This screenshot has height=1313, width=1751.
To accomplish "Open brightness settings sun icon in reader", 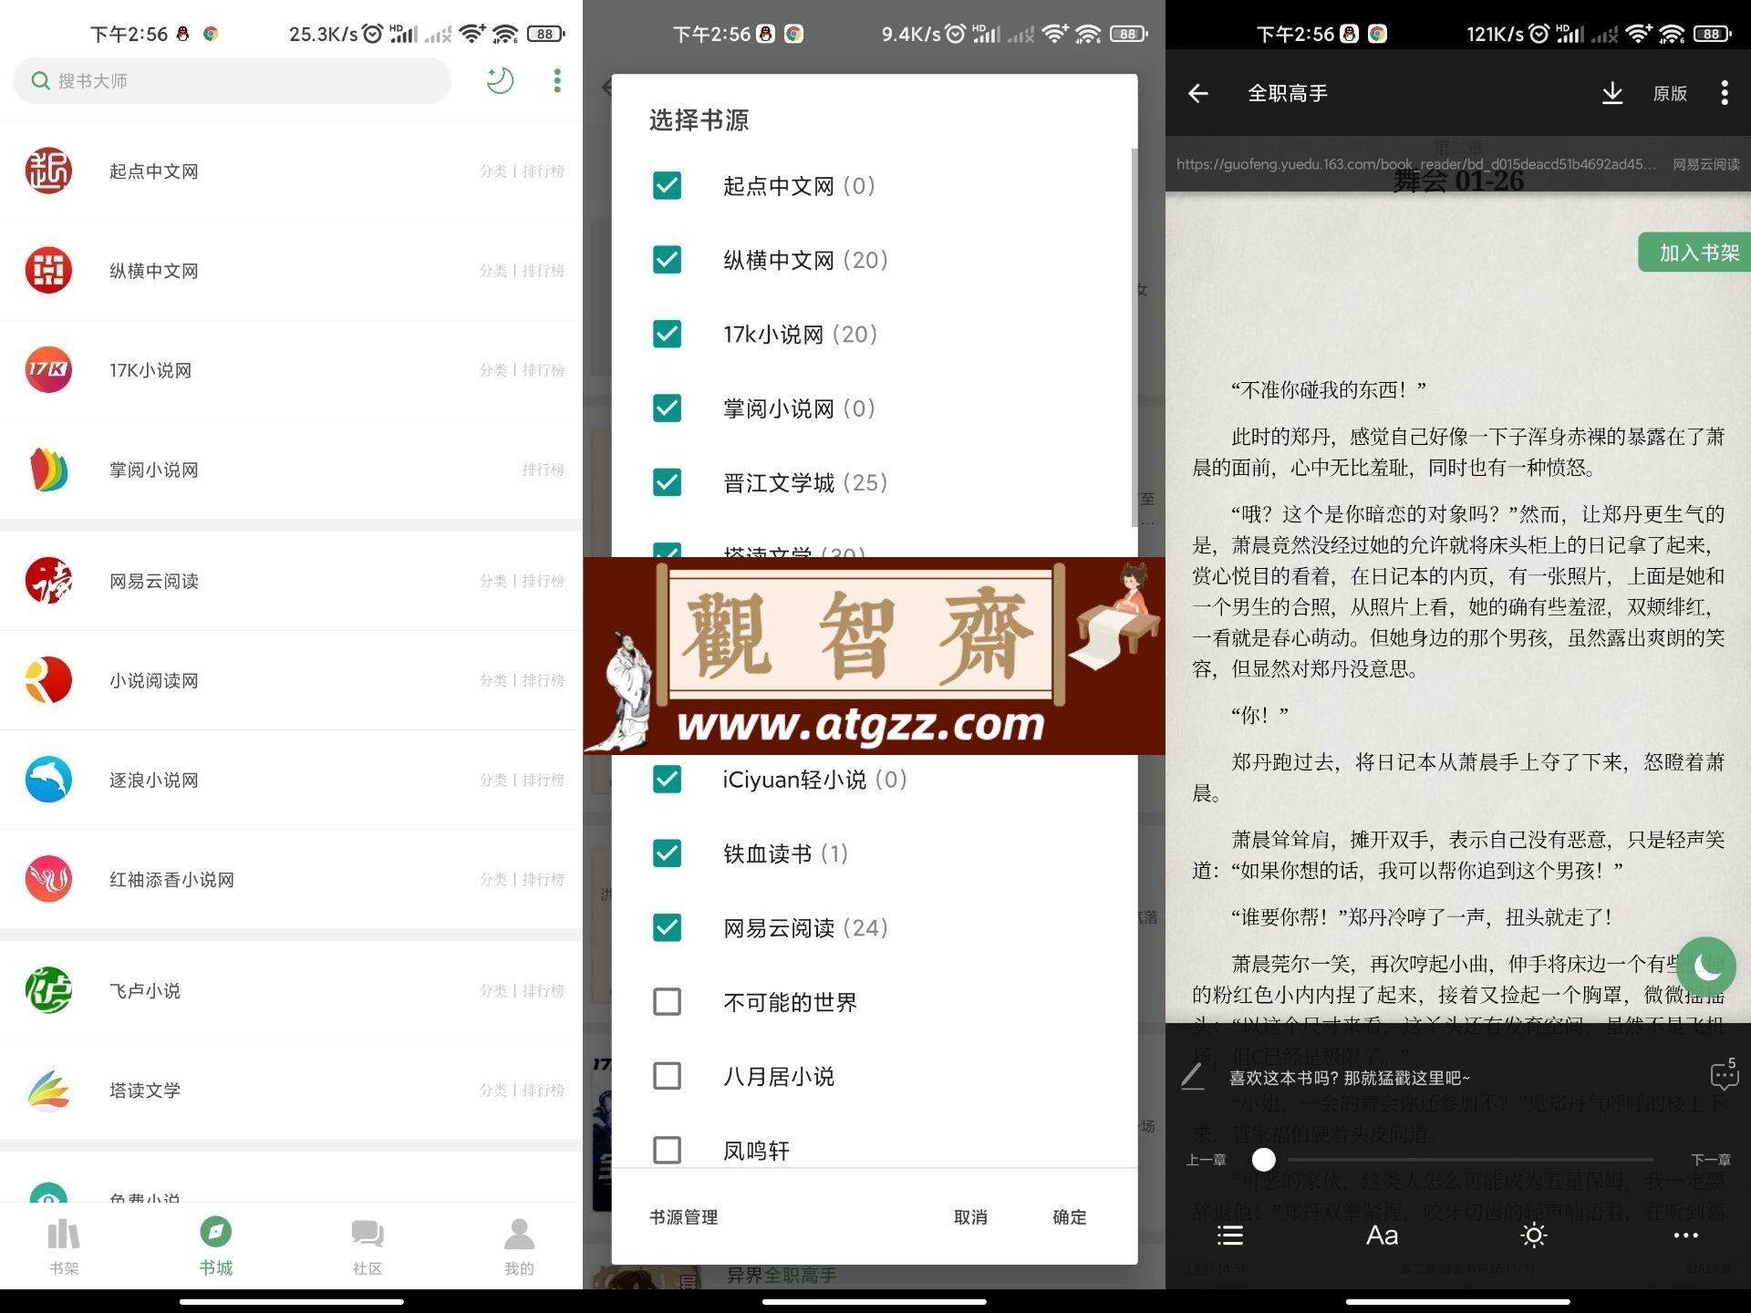I will [x=1534, y=1235].
